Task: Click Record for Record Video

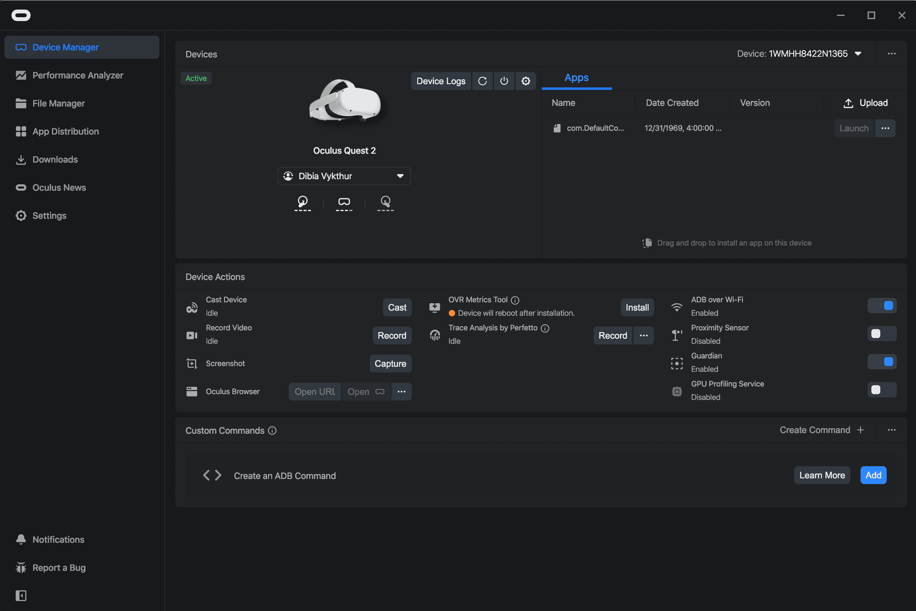Action: coord(392,335)
